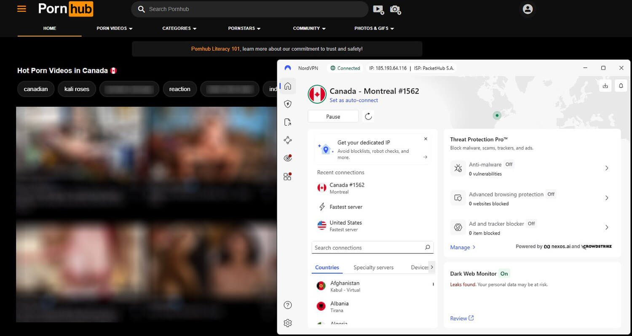Turn on the Ad and tracker blocker
The height and width of the screenshot is (336, 632).
click(607, 227)
